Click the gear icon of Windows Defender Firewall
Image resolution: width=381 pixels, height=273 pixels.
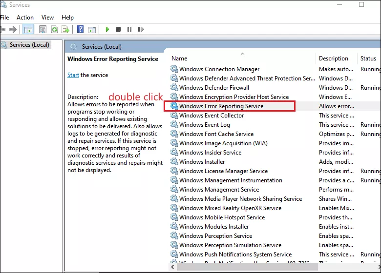(174, 87)
